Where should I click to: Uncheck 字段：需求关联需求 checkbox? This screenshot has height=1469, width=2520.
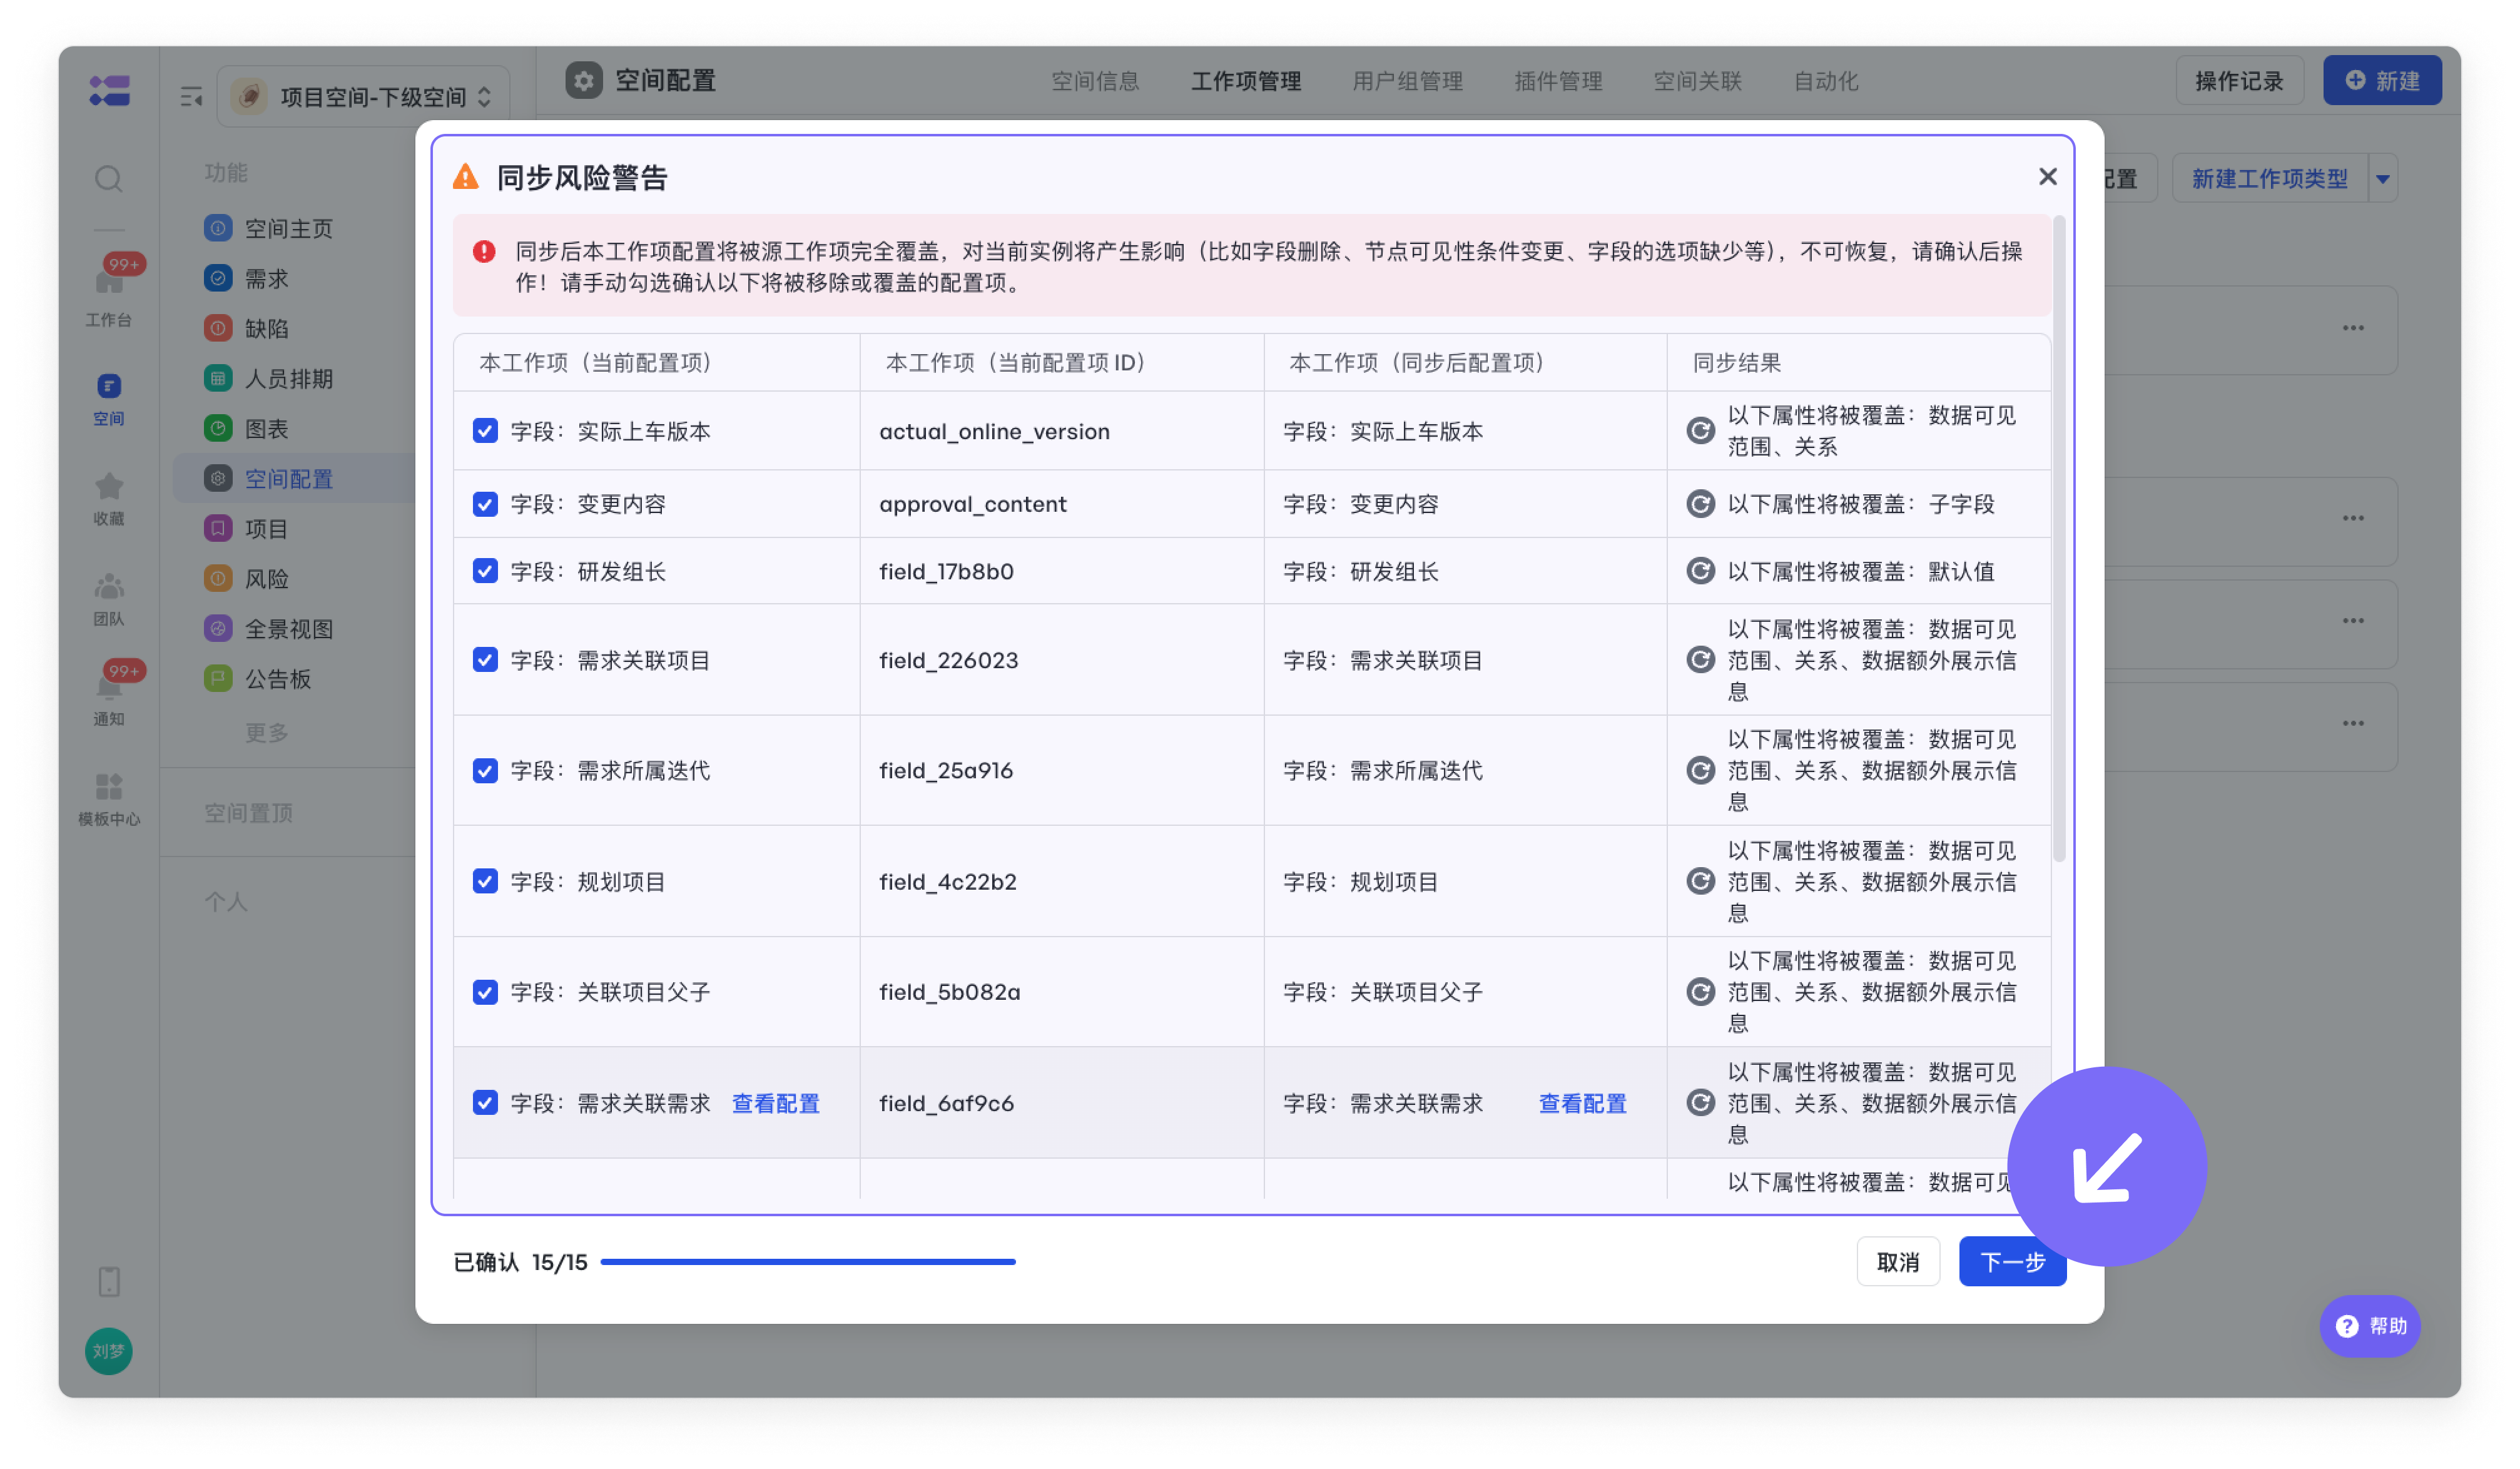[485, 1102]
